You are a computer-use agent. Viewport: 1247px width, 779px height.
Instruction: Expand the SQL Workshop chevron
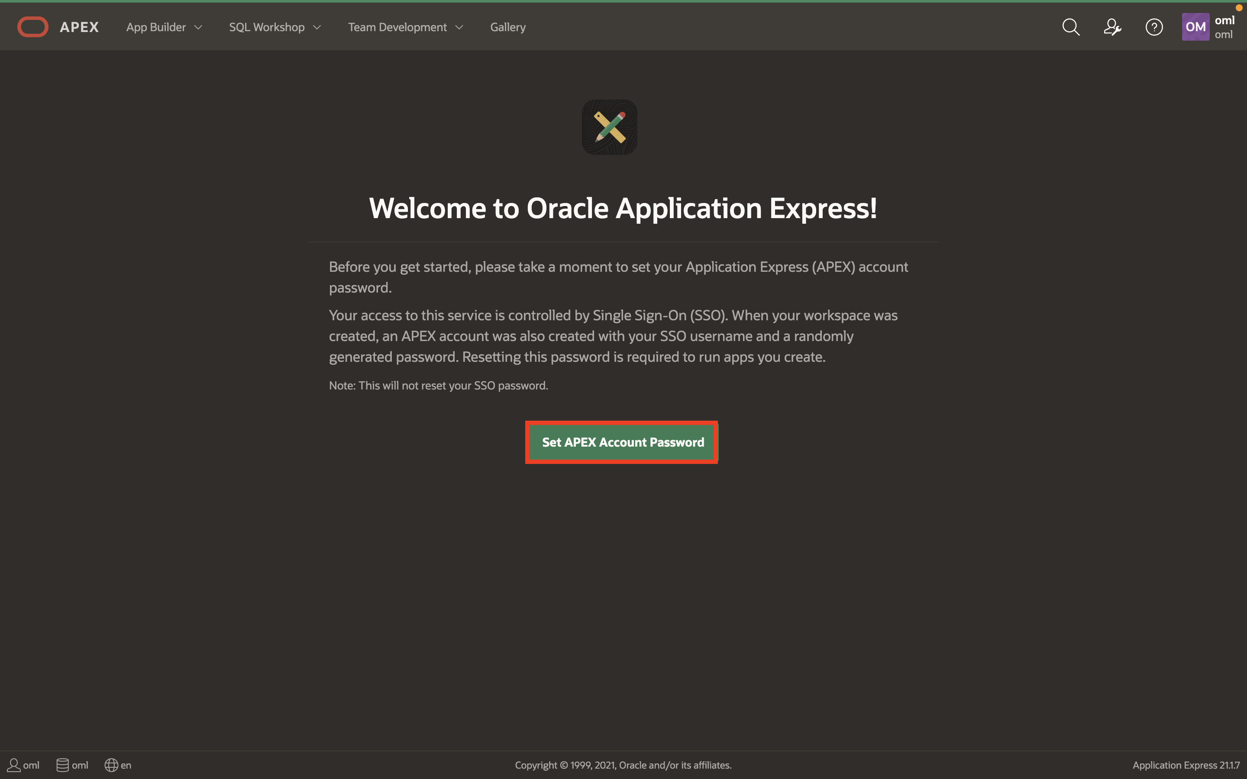coord(317,27)
